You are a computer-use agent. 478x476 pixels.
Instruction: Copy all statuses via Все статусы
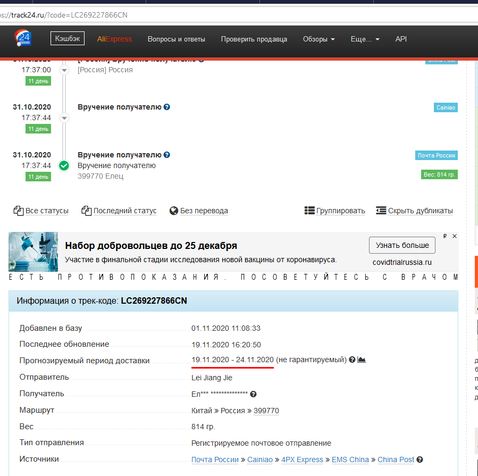[47, 211]
